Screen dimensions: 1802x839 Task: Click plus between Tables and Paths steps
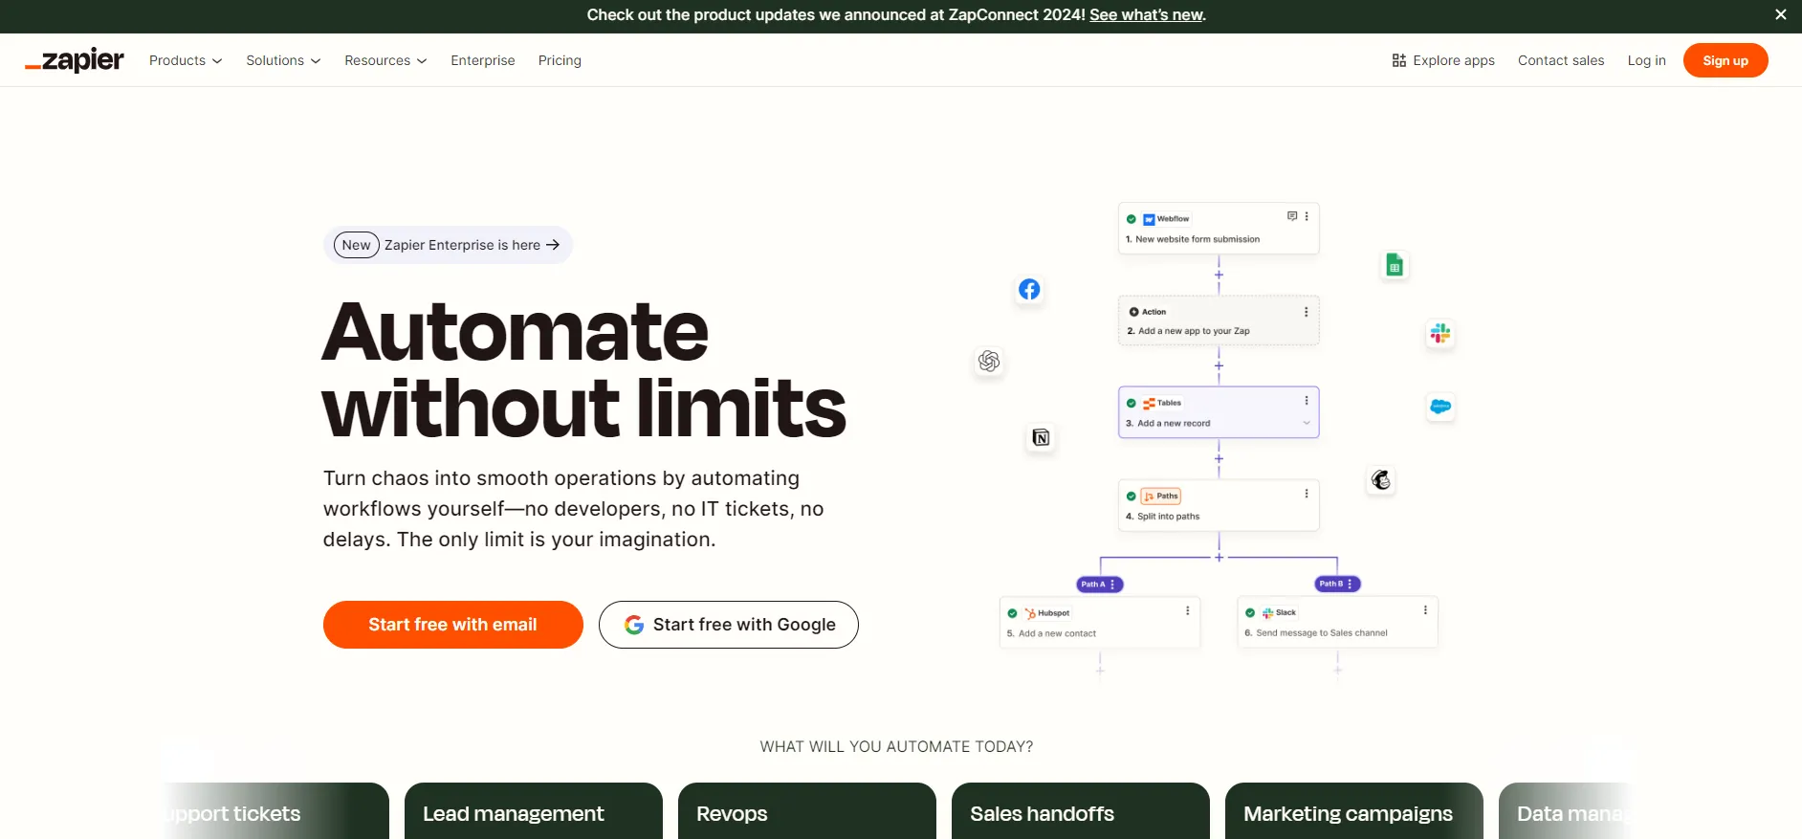tap(1219, 459)
